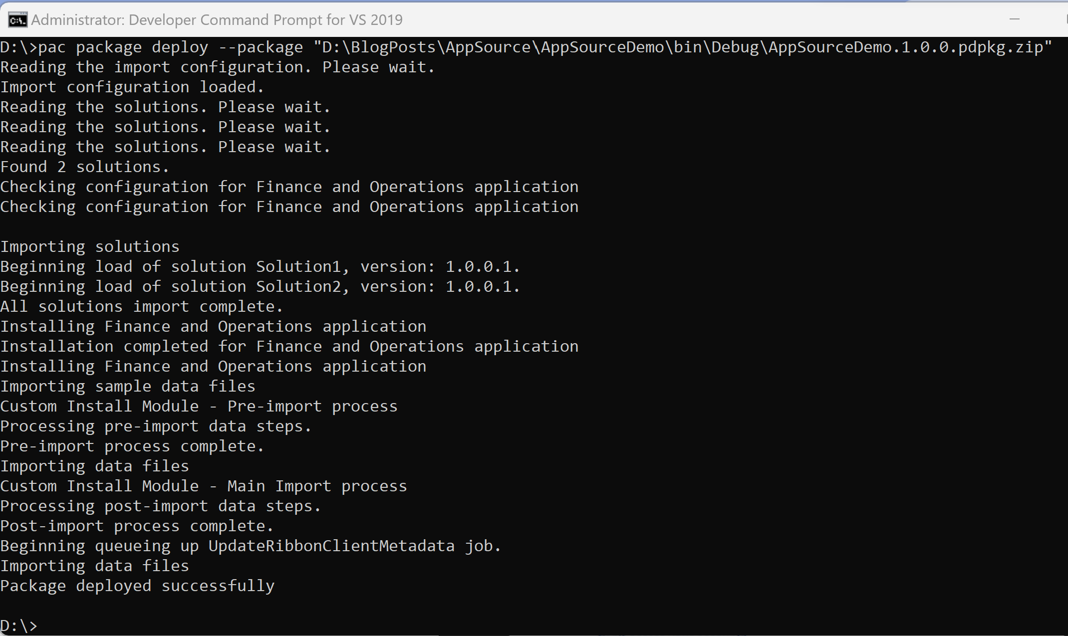Click 'All solutions import complete.' text
Viewport: 1068px width, 636px height.
click(x=141, y=307)
